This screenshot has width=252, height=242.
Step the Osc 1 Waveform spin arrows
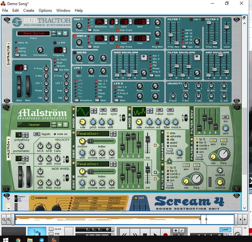[x=106, y=22]
